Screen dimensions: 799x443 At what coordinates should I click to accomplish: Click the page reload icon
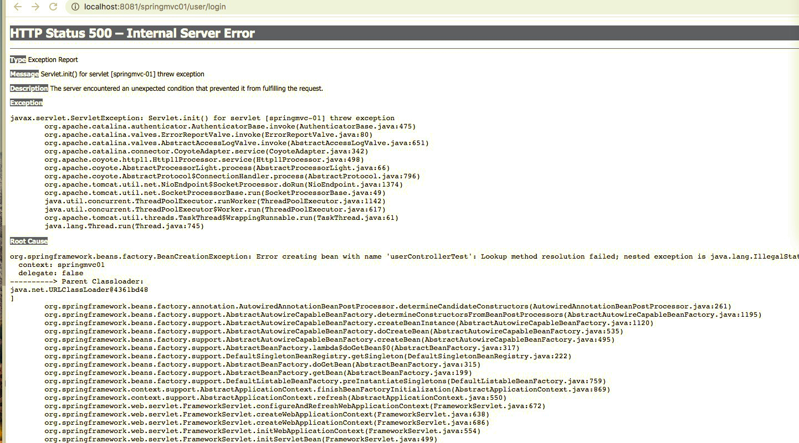pyautogui.click(x=53, y=7)
